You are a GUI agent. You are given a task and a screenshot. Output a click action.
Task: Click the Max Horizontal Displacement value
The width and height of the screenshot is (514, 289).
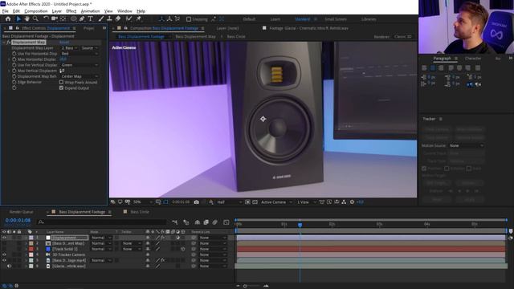click(63, 59)
